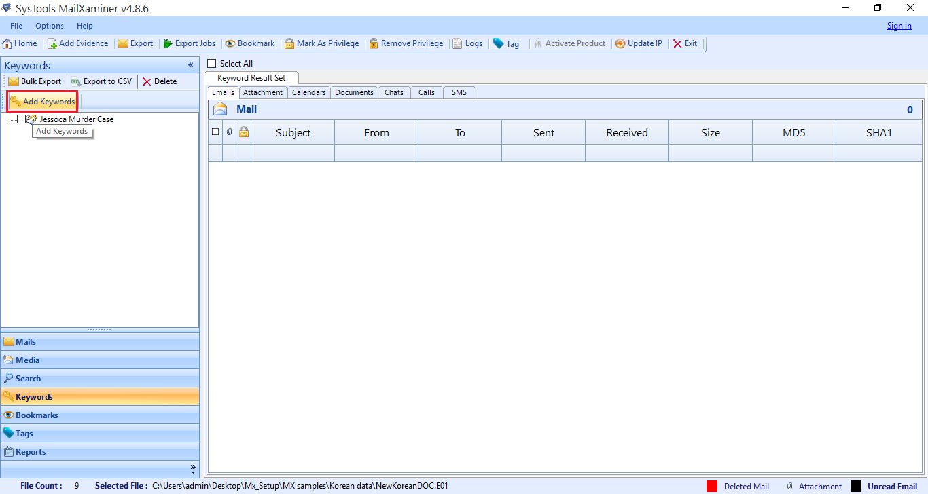Toggle the mail table header checkbox
The width and height of the screenshot is (928, 494).
(215, 132)
